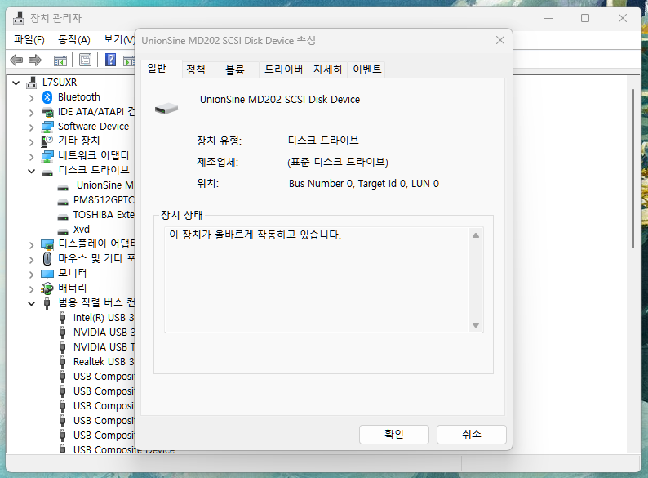Maximize the 장치 관리자 window
648x478 pixels.
click(585, 18)
